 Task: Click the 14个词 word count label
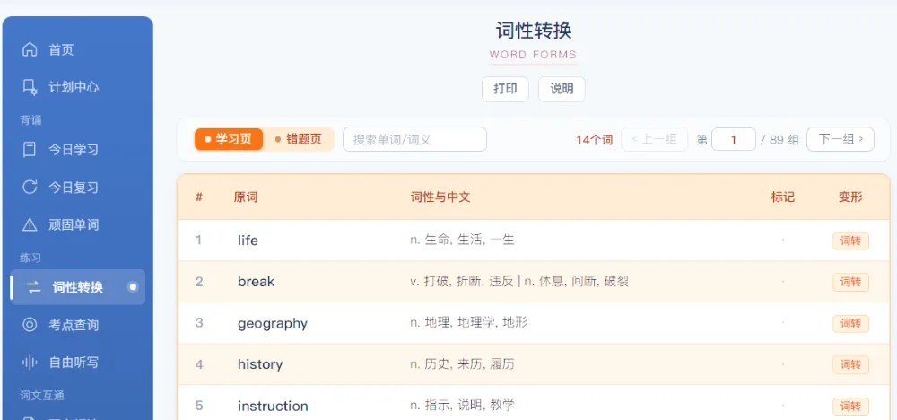(595, 140)
